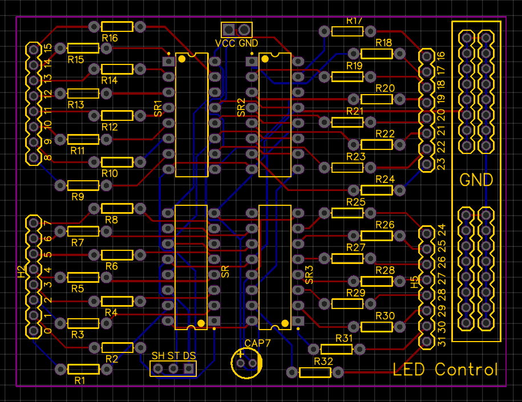Select the R19 resistor body

point(347,77)
